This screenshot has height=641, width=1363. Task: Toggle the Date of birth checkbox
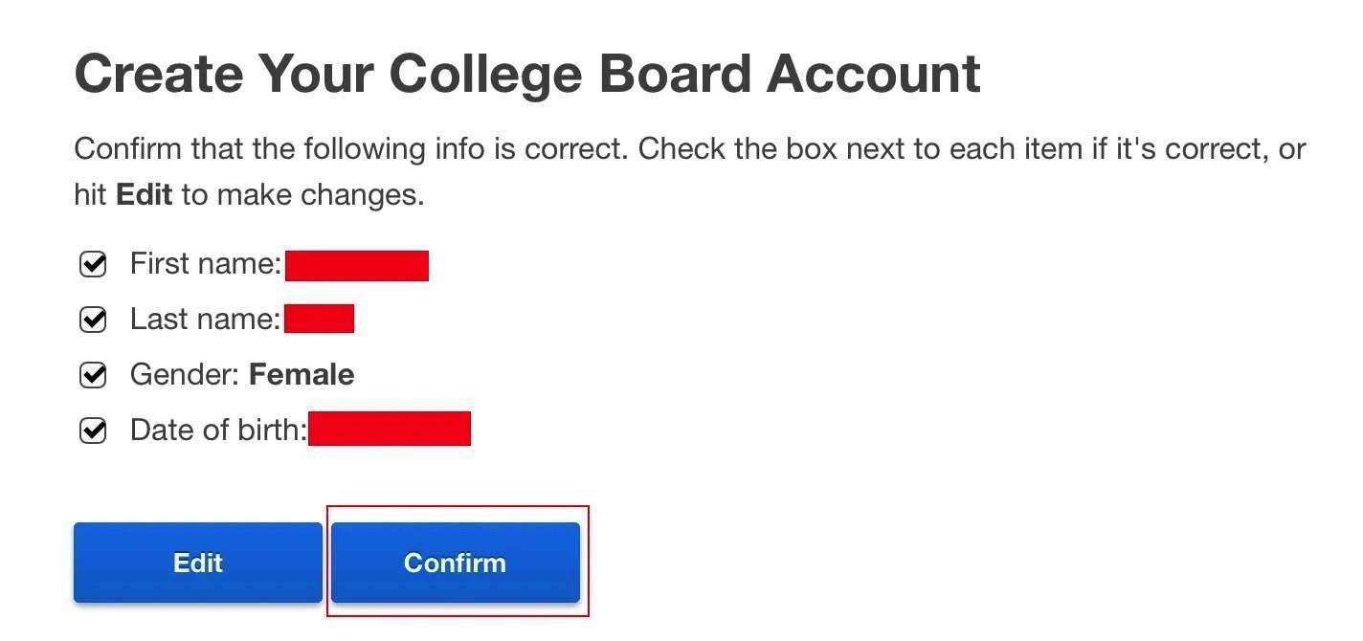93,431
